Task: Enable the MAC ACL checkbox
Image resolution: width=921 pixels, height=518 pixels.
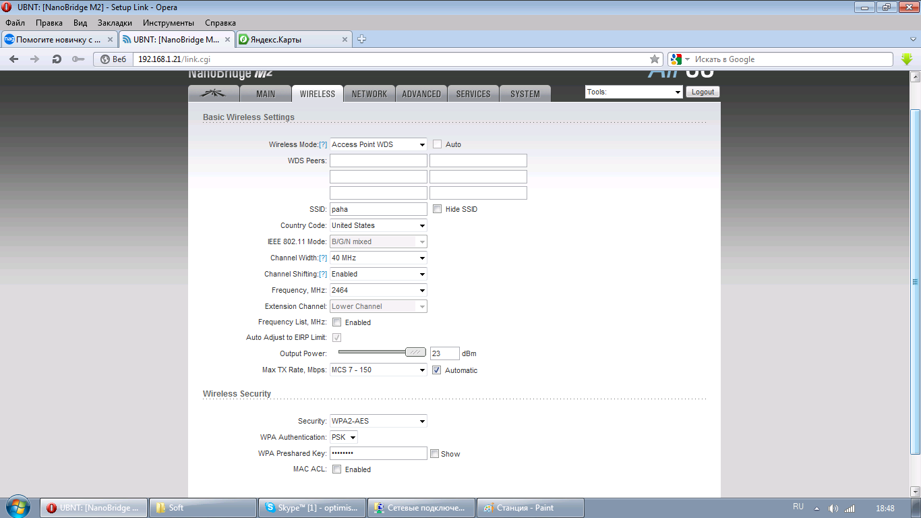Action: 337,469
